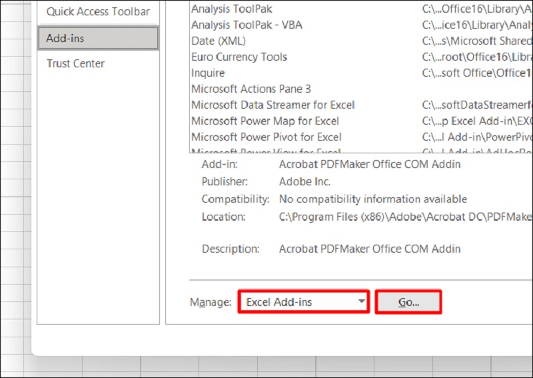
Task: Click the Adobe Inc. publisher text
Action: 304,182
